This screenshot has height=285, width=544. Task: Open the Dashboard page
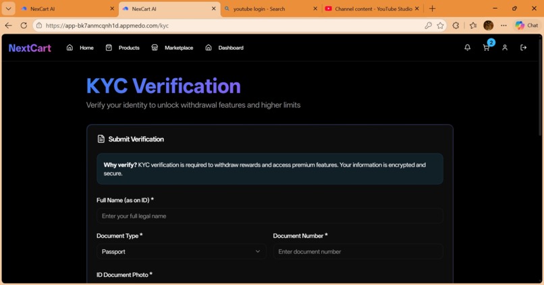point(224,48)
